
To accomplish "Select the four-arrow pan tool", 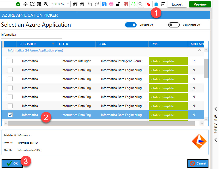I will click(x=25, y=4).
